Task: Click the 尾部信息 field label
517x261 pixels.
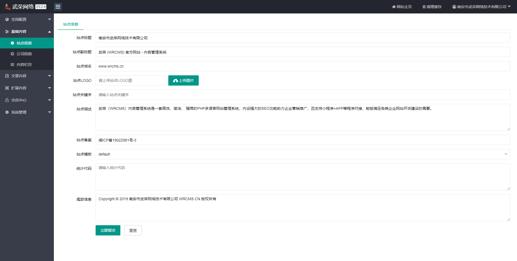Action: pyautogui.click(x=84, y=199)
